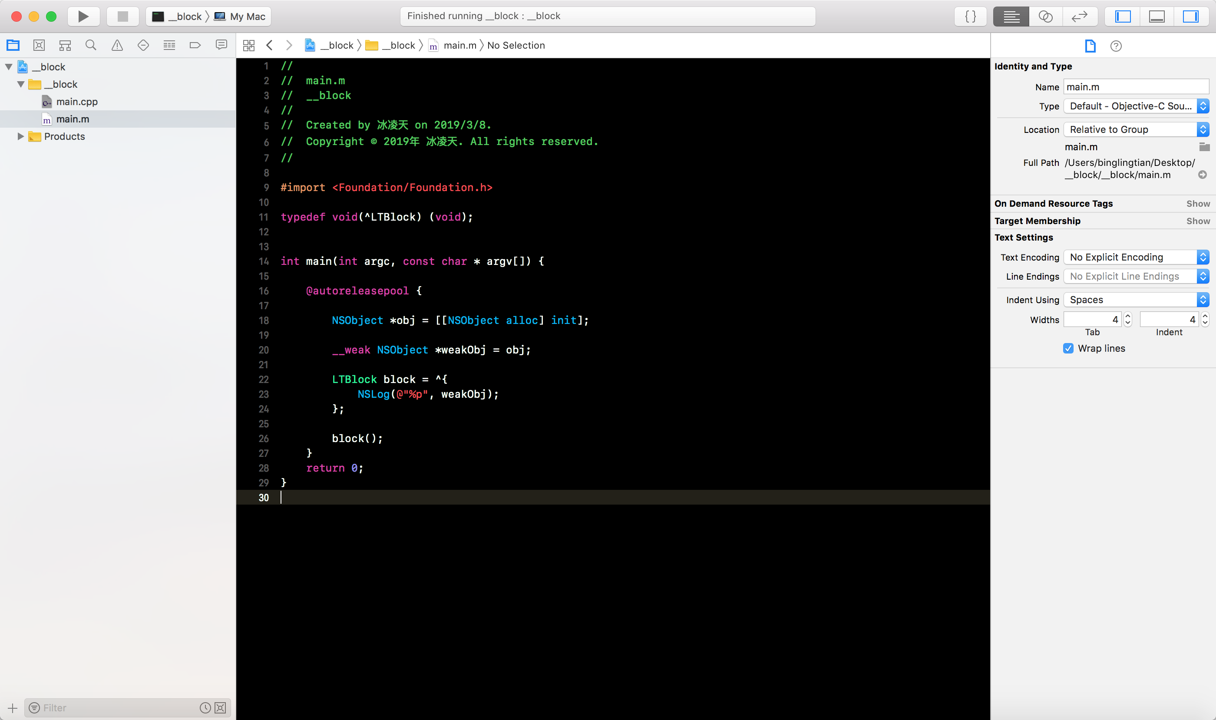Show the Symbol navigator
The width and height of the screenshot is (1216, 720).
[65, 45]
